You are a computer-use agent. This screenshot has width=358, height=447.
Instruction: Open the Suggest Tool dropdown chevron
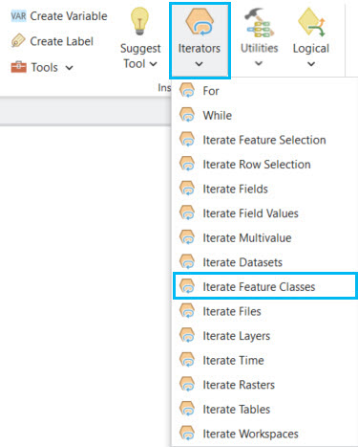coord(153,64)
